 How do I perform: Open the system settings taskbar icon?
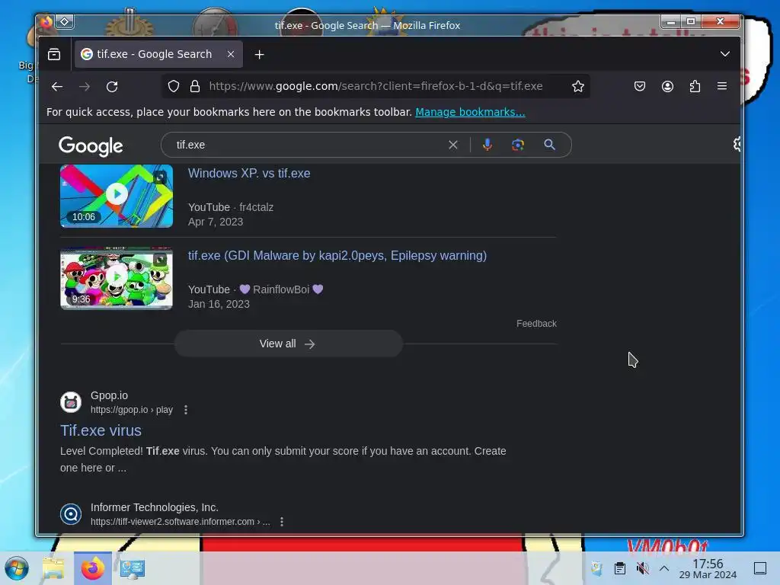pyautogui.click(x=132, y=568)
